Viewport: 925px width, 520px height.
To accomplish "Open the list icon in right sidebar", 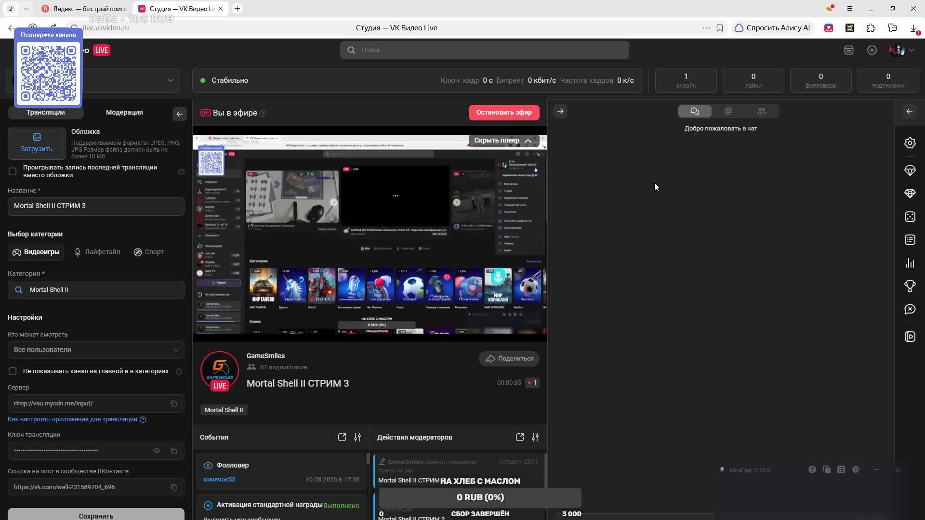I will point(910,240).
